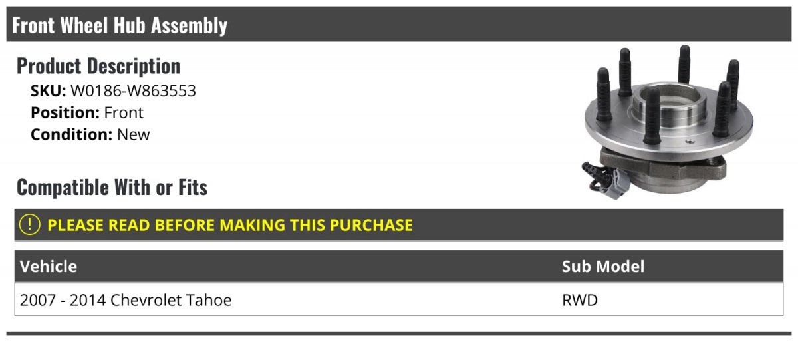
Task: Click the topmost wheel stud in the photo
Action: 684,63
